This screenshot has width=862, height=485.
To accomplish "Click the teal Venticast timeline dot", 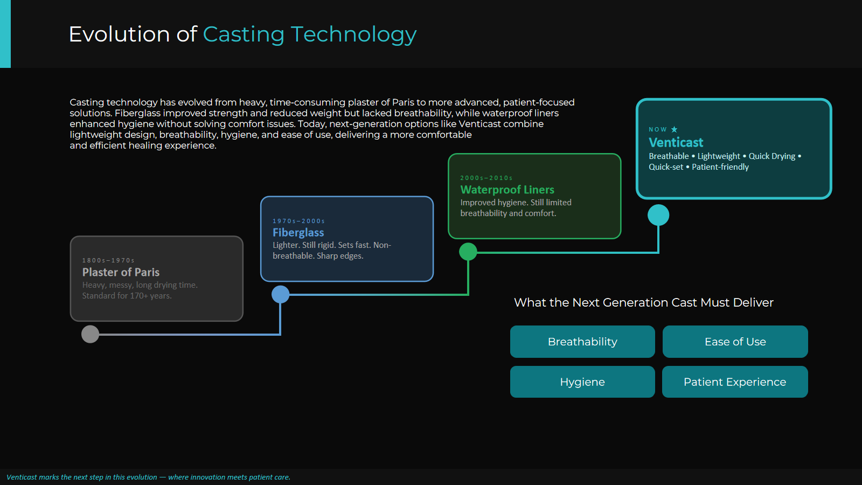I will click(x=658, y=215).
